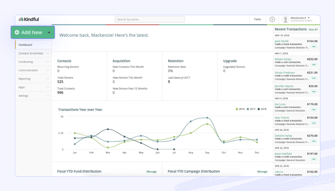Viewport: 335px width, 191px height.
Task: Open Jennifer Adams's contact link
Action: pos(284,86)
